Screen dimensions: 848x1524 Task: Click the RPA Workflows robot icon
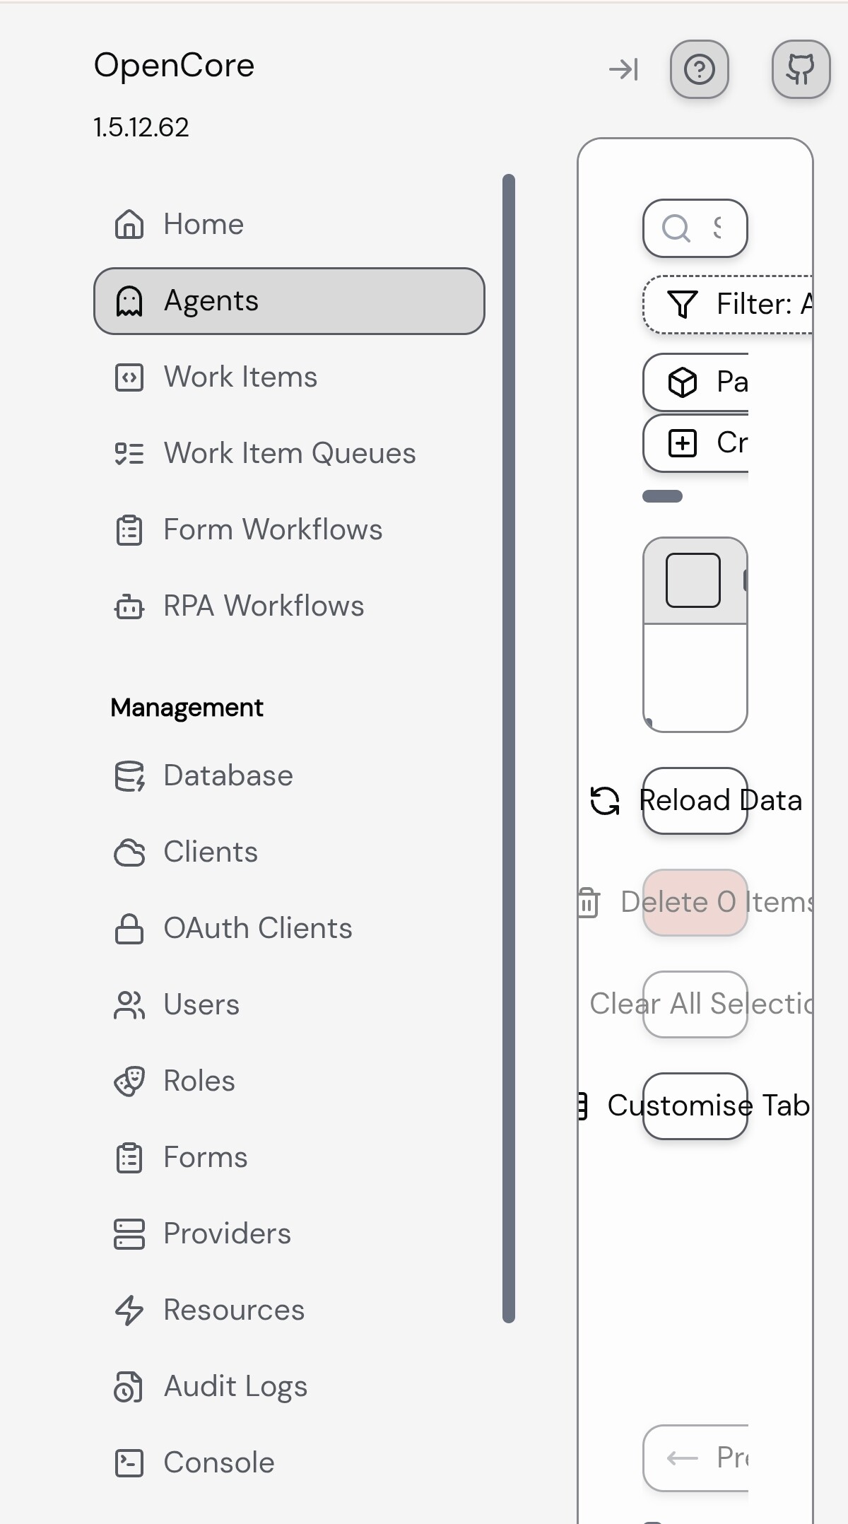129,606
